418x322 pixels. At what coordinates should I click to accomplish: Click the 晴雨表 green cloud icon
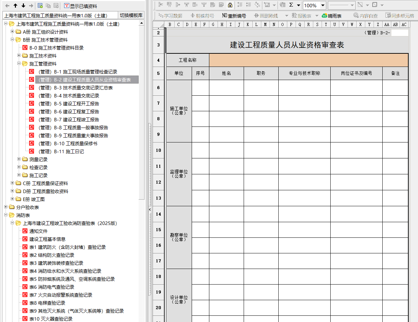[x=324, y=16]
